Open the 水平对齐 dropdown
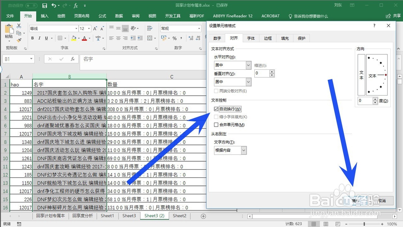 [248, 65]
